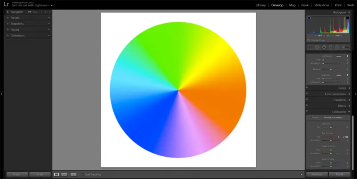This screenshot has height=179, width=357.
Task: Toggle the Original Photo checkbox
Action: coord(309,40)
